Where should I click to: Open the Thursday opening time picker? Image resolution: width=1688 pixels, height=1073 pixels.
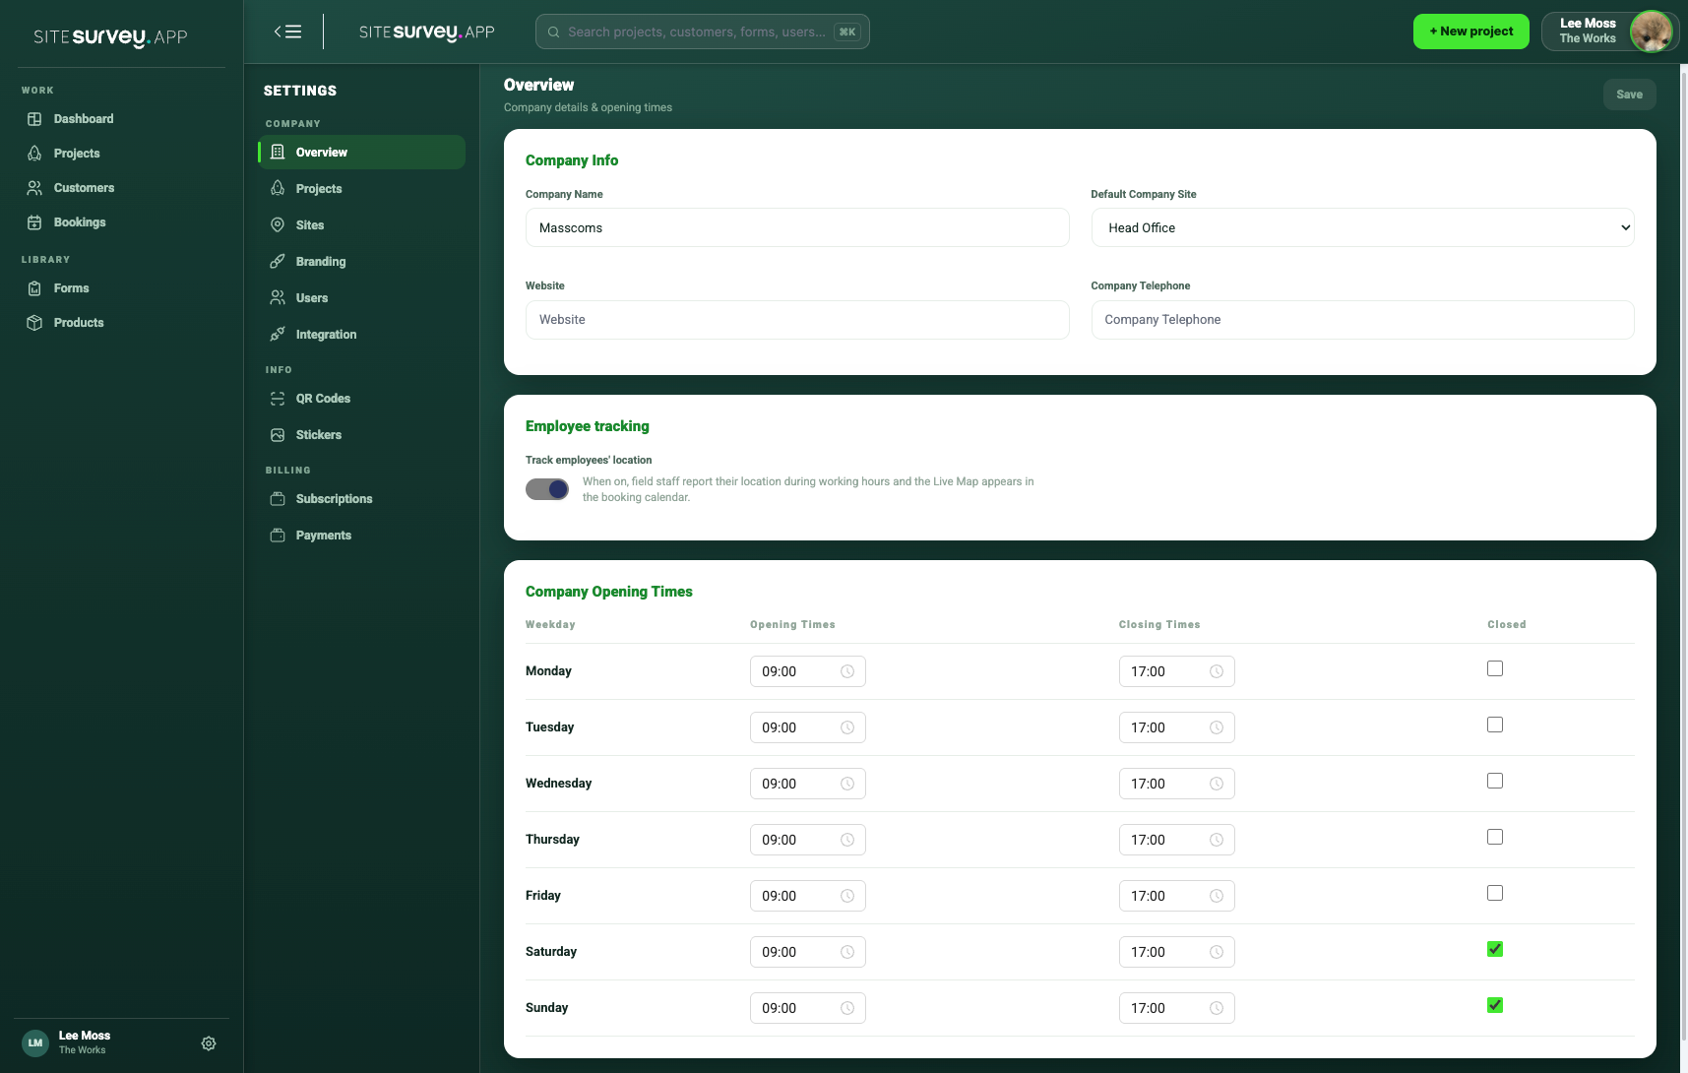click(807, 840)
